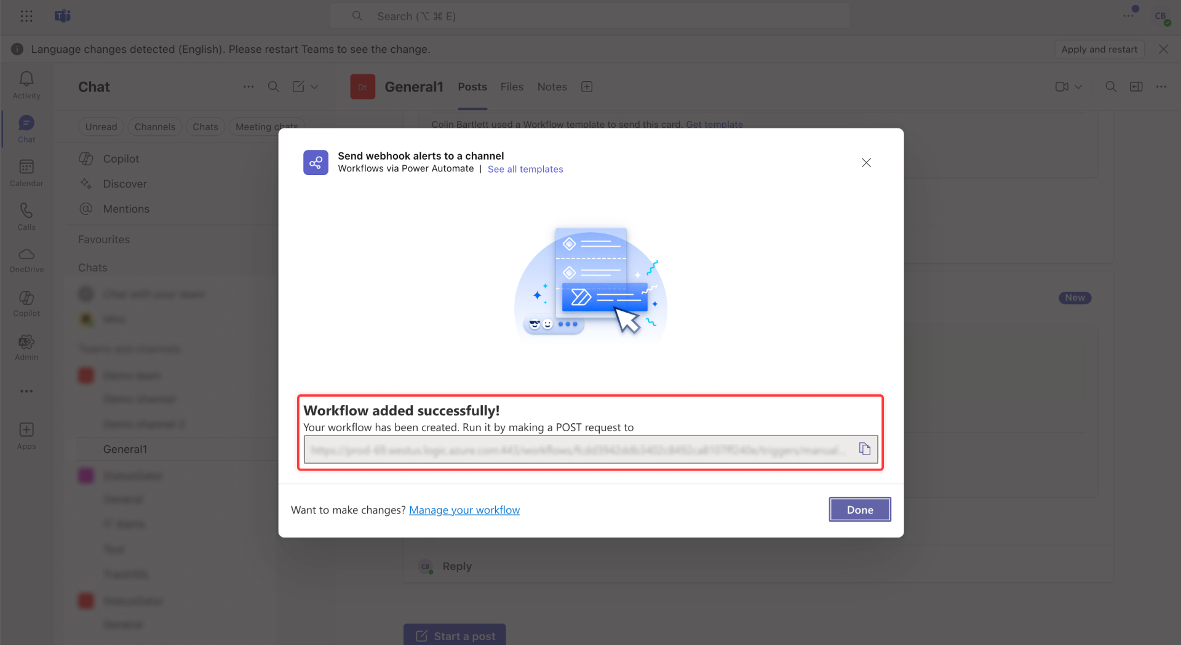Viewport: 1181px width, 645px height.
Task: Open See all templates link
Action: (x=525, y=169)
